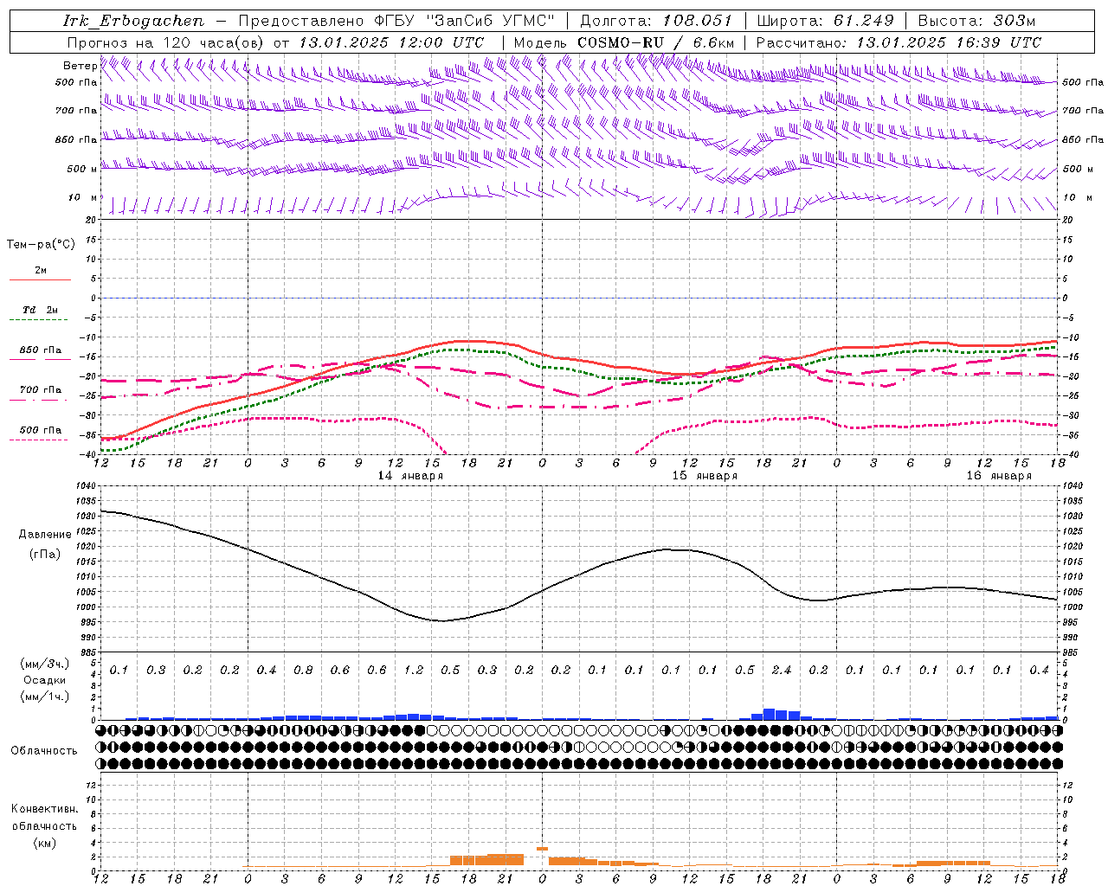Click the 500 м wind level label on left

tap(82, 169)
